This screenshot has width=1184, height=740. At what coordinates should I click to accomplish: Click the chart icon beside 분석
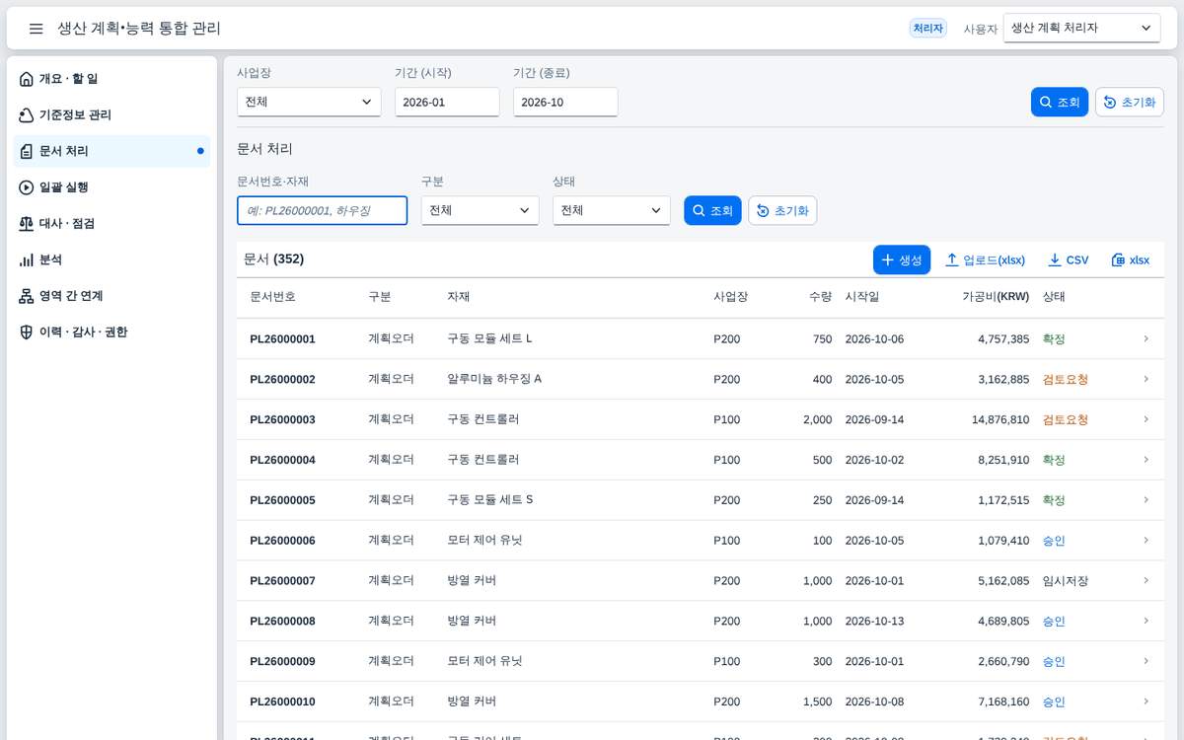(x=27, y=259)
